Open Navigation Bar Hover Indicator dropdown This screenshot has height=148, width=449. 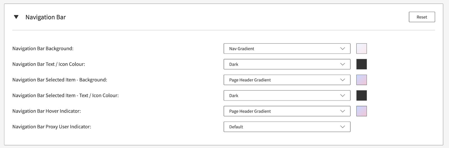287,111
